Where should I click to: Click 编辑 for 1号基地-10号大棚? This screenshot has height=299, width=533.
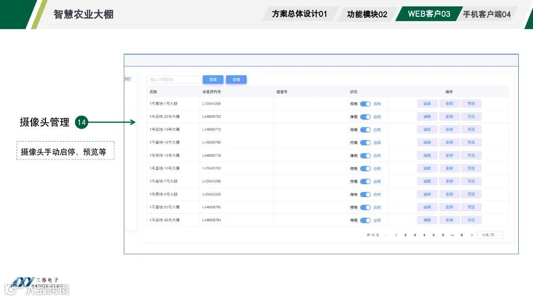pyautogui.click(x=427, y=168)
